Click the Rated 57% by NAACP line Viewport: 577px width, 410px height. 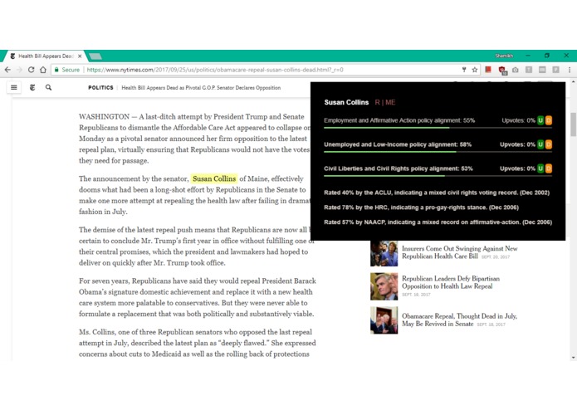pos(438,222)
